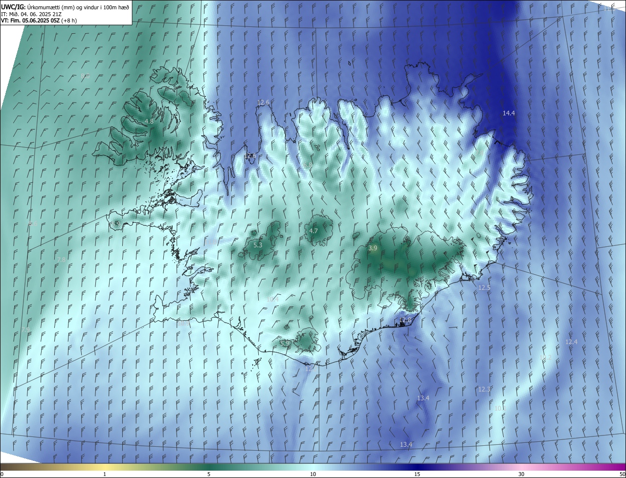The image size is (626, 478).
Task: Click the title 'Úrkomumætti (mm) og vindur í 100m hæð'
Action: [78, 6]
